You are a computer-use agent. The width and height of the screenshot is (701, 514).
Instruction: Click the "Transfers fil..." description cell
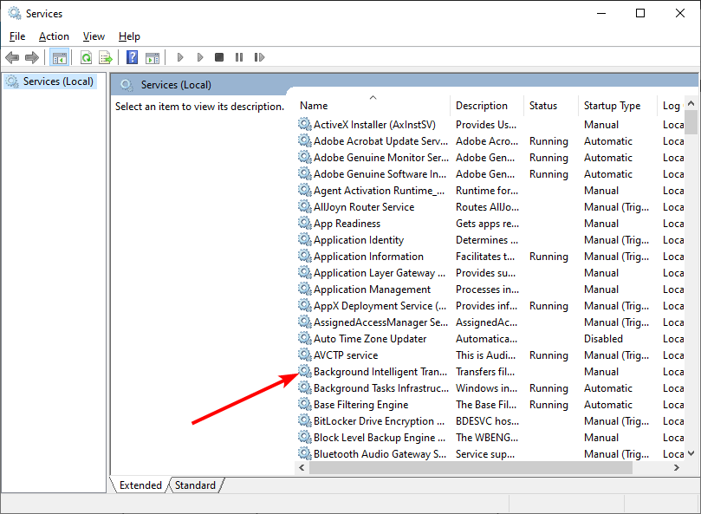[485, 372]
